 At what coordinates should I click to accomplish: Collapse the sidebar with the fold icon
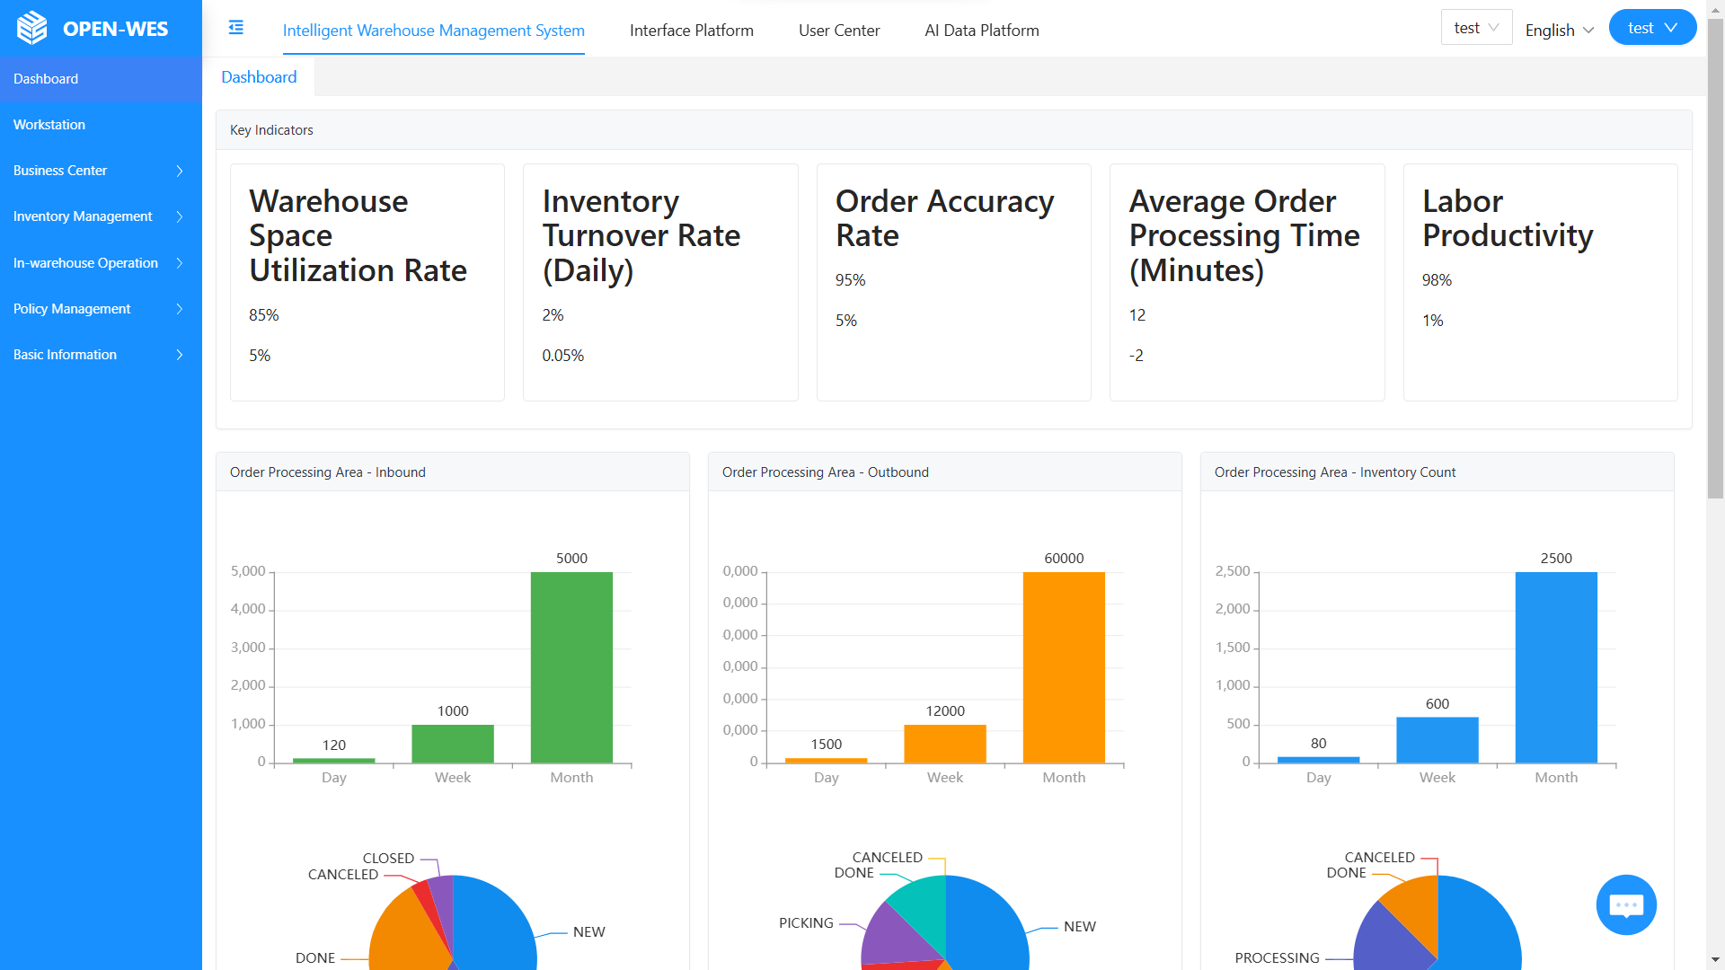point(236,28)
